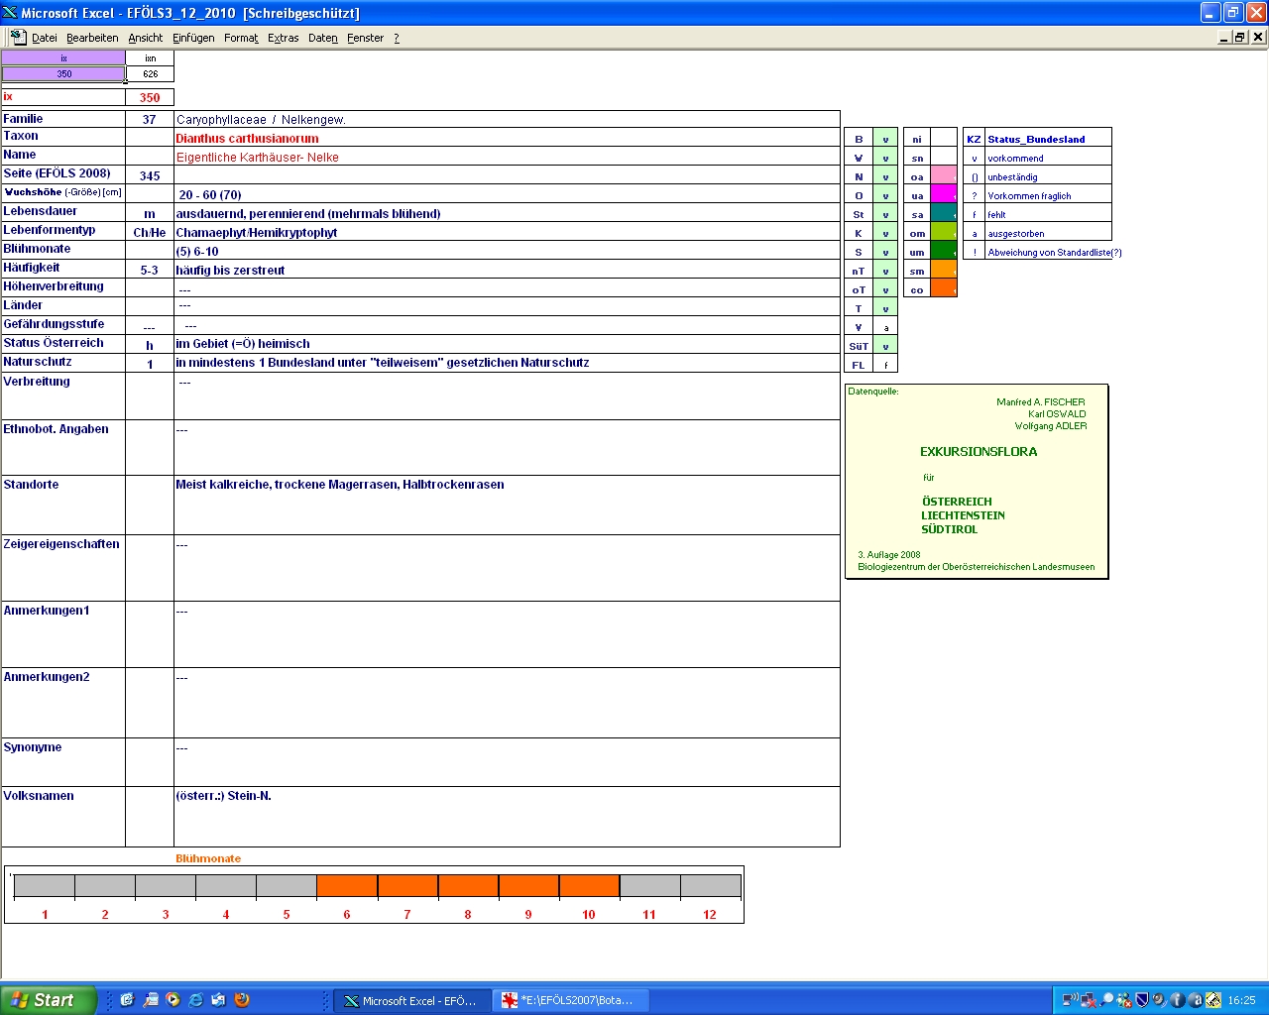Select the 'Eigentliche Karthäuser- Nelke' name cell
This screenshot has height=1015, width=1269.
click(x=507, y=157)
